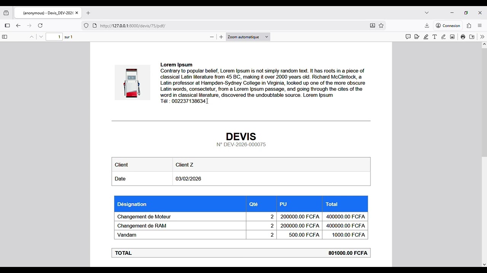Click the 'PU' column header
The height and width of the screenshot is (273, 487).
click(x=299, y=204)
